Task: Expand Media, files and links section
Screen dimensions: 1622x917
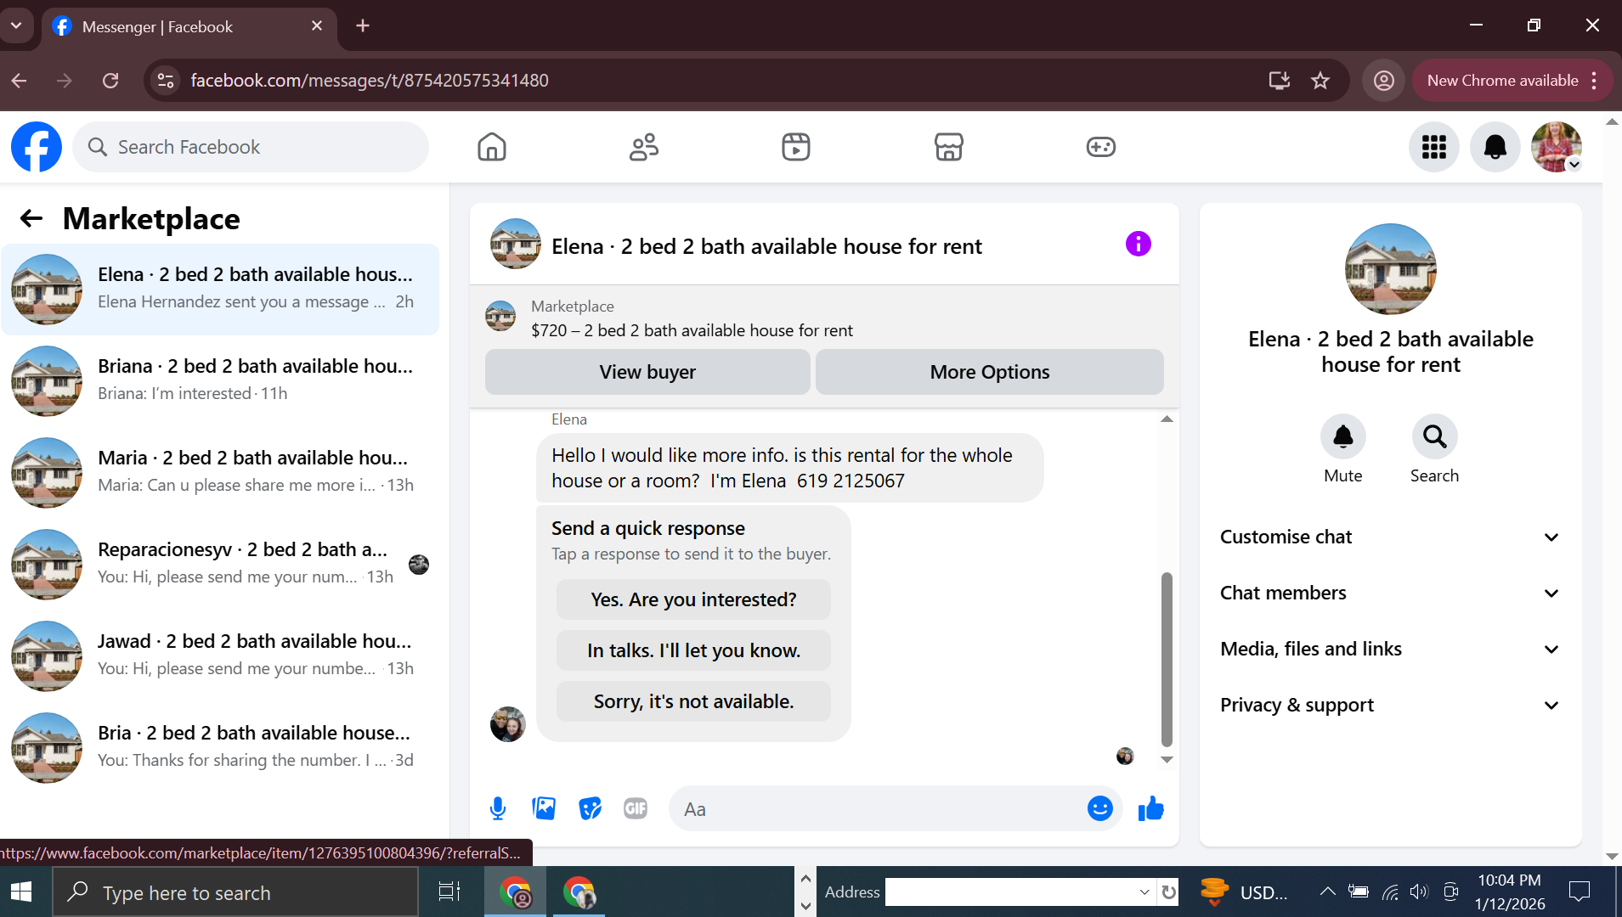Action: (1390, 650)
